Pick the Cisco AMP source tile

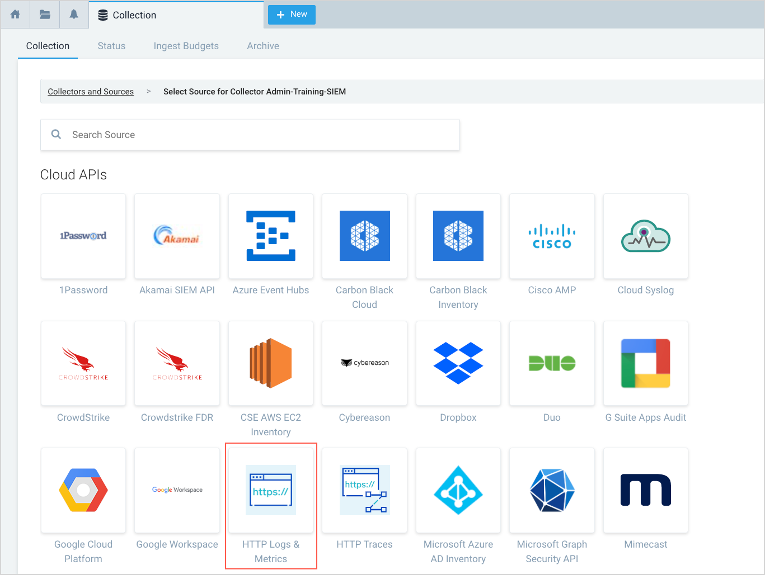coord(552,236)
